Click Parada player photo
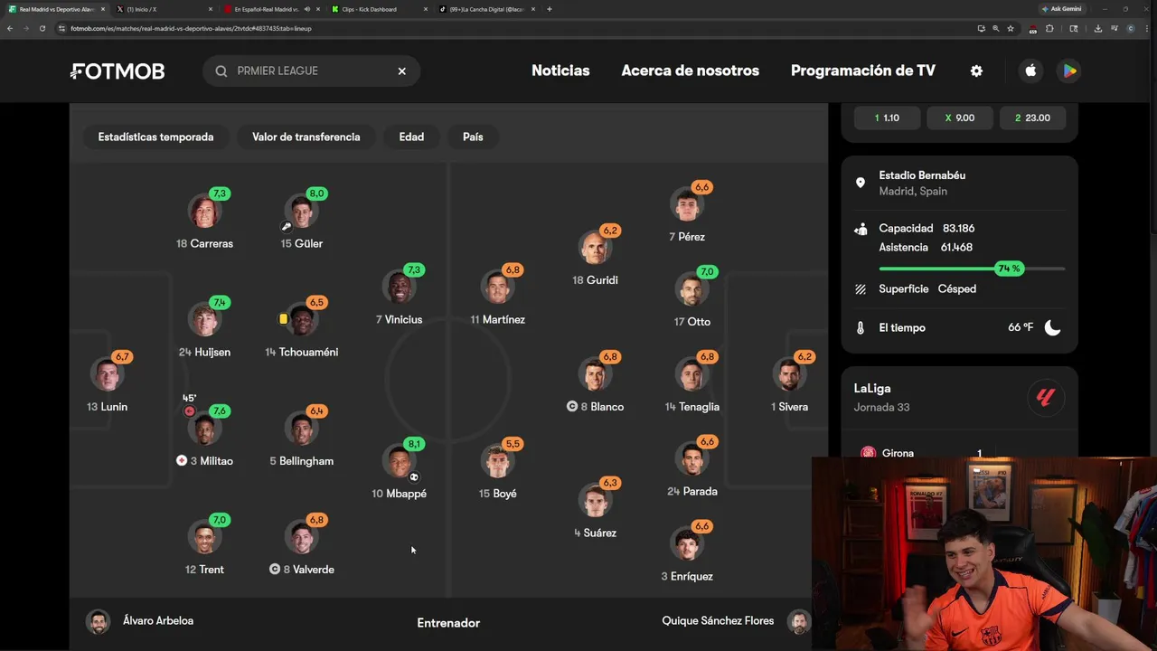 coord(692,459)
